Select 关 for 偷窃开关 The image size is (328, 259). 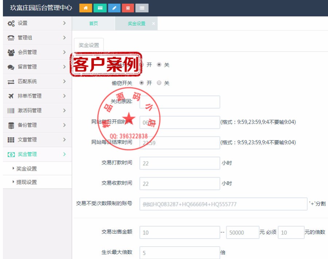pos(159,83)
